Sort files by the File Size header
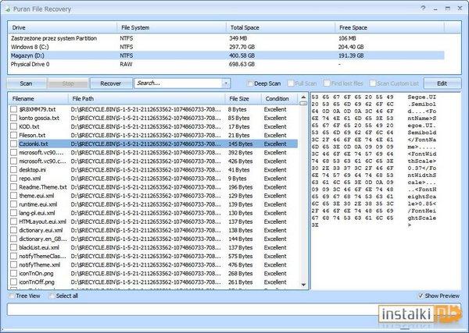Screen dimensions: 469x333 (x=243, y=99)
